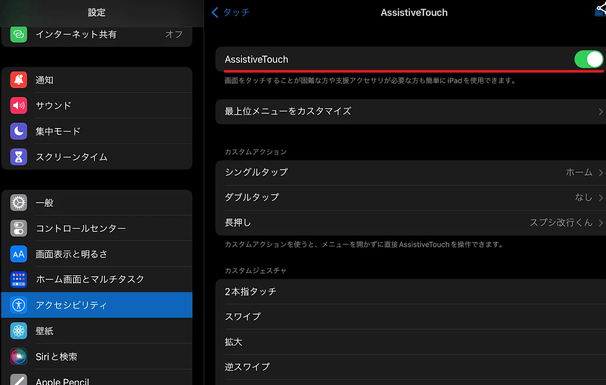Expand シングルタップ chevron next to ホーム

point(601,172)
